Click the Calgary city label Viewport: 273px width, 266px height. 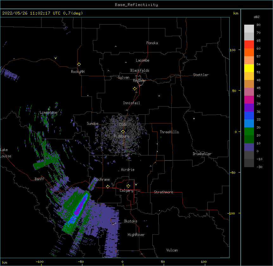(x=126, y=190)
